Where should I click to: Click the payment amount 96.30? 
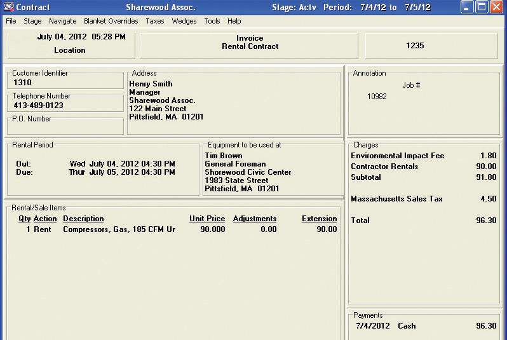pyautogui.click(x=486, y=326)
